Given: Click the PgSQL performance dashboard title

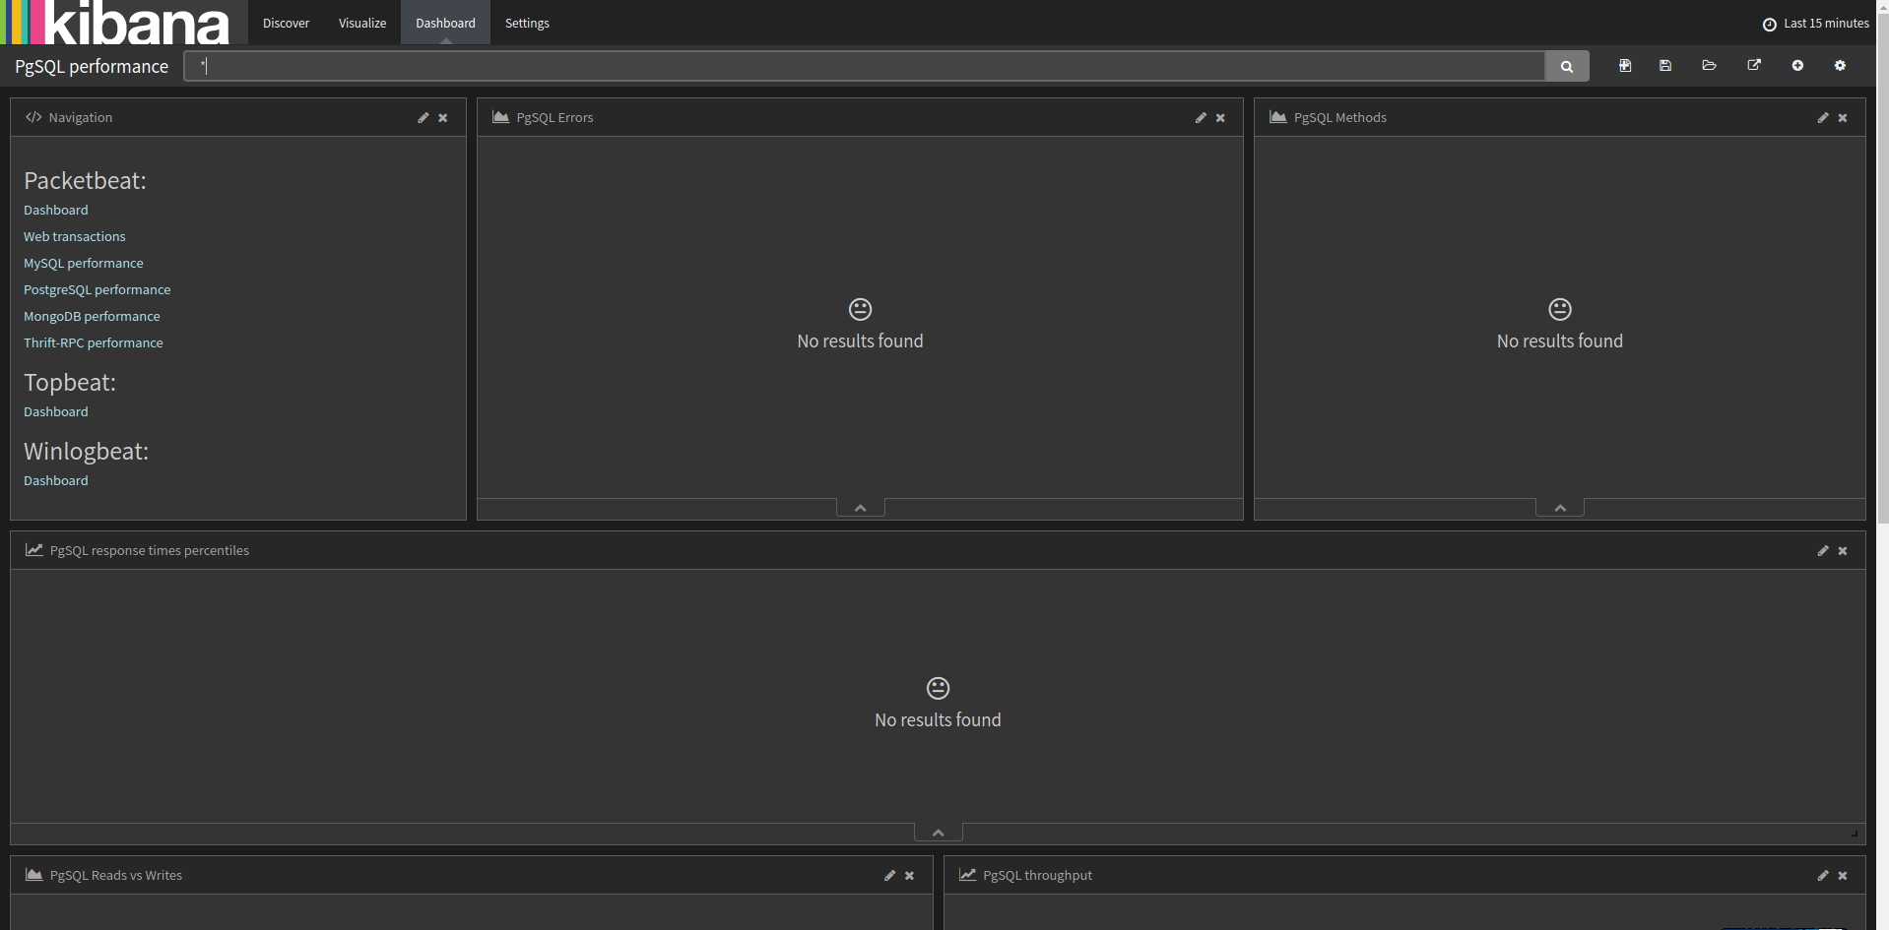Looking at the screenshot, I should [92, 67].
